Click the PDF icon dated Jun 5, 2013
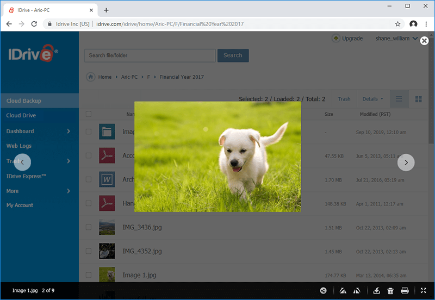This screenshot has height=300, width=435. [107, 155]
